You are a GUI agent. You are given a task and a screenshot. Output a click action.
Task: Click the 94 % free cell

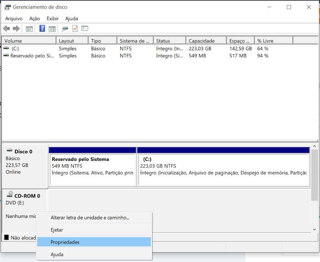pos(263,56)
